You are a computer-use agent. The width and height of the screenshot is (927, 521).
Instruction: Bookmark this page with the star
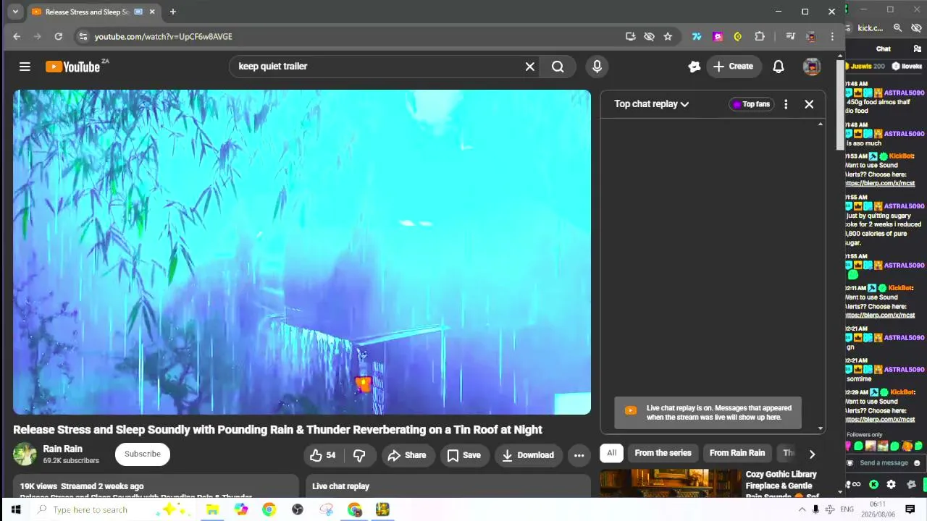(668, 36)
